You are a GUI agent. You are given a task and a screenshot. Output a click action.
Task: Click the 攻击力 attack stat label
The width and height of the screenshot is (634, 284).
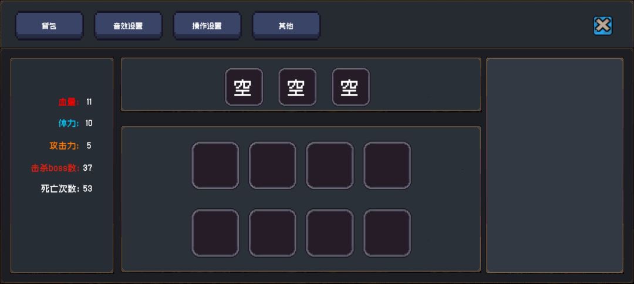point(64,146)
